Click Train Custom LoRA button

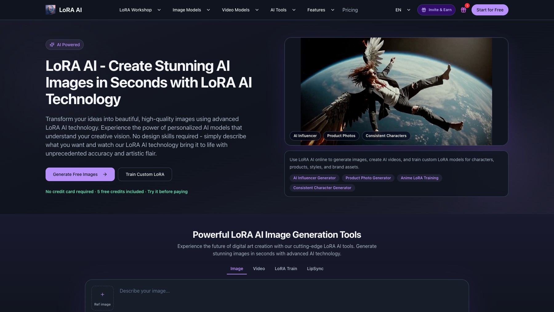pyautogui.click(x=145, y=174)
